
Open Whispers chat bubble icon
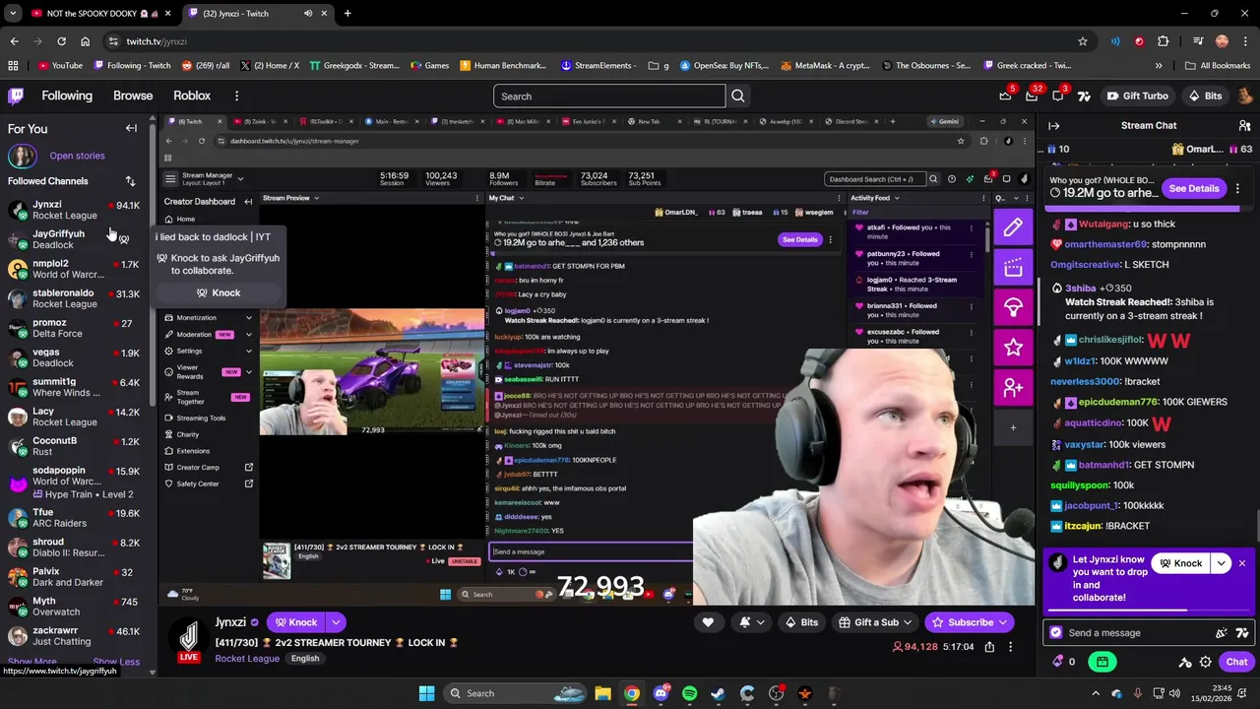coord(1058,96)
